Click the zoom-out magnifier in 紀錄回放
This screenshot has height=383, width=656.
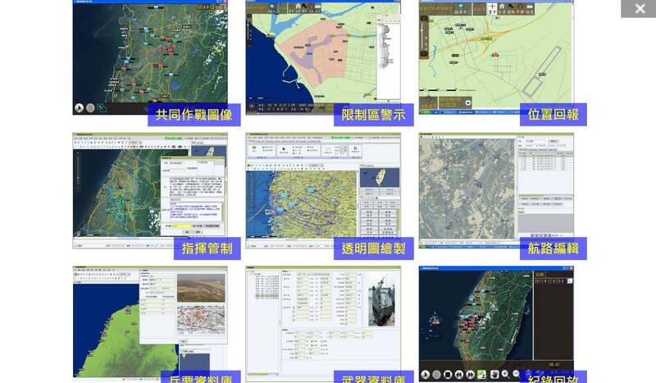click(x=517, y=373)
